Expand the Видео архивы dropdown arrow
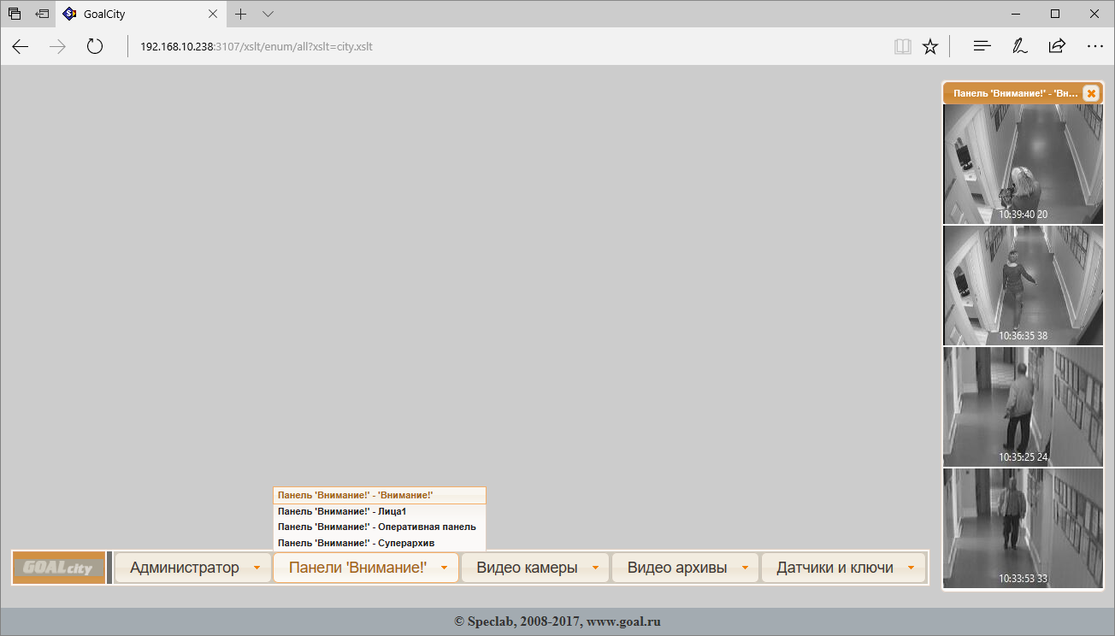 point(745,568)
